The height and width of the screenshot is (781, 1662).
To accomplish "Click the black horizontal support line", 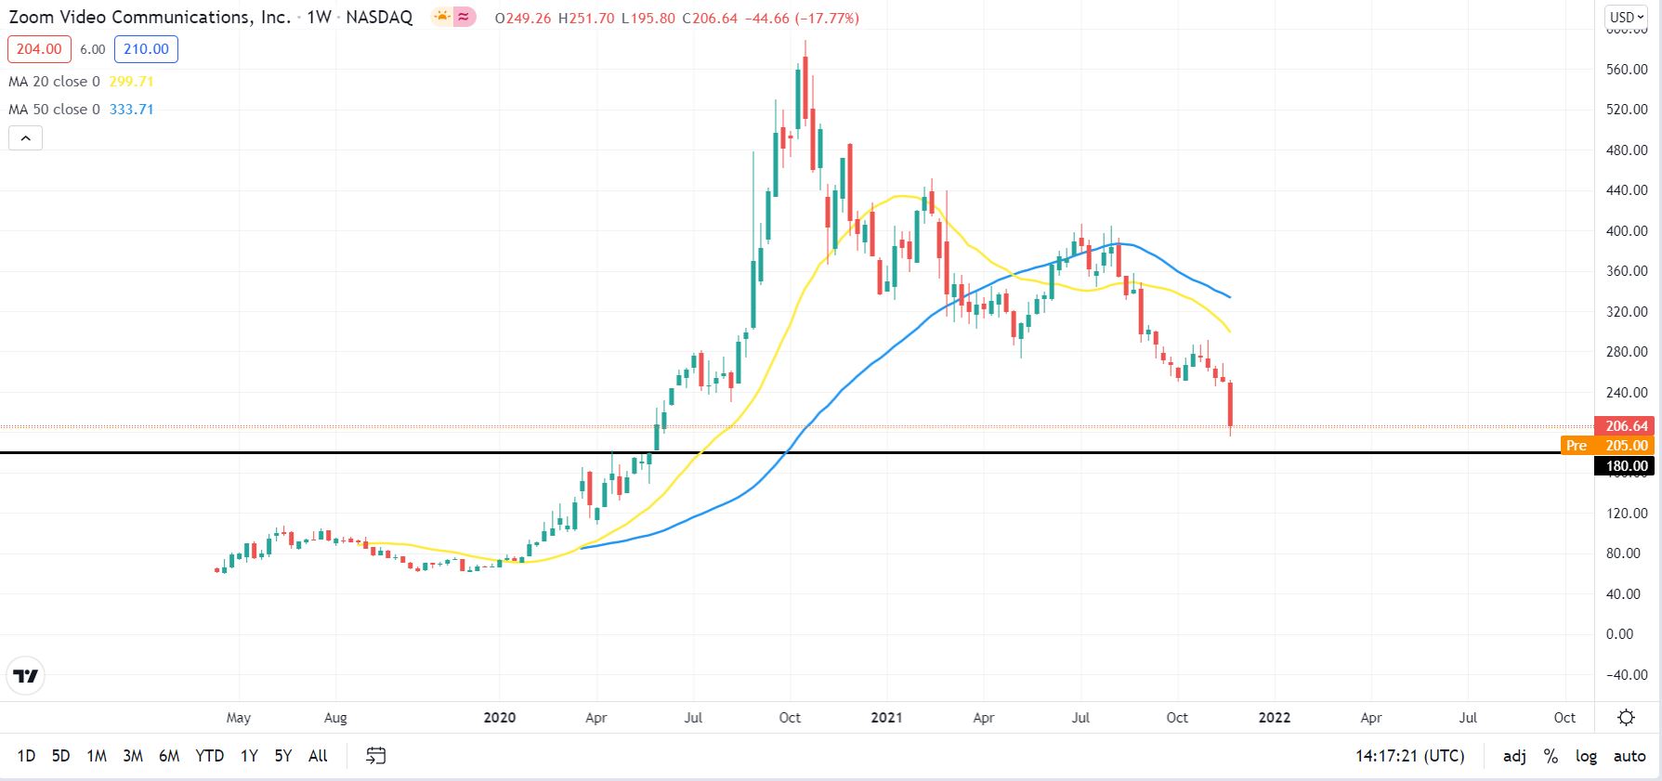I will click(x=796, y=452).
